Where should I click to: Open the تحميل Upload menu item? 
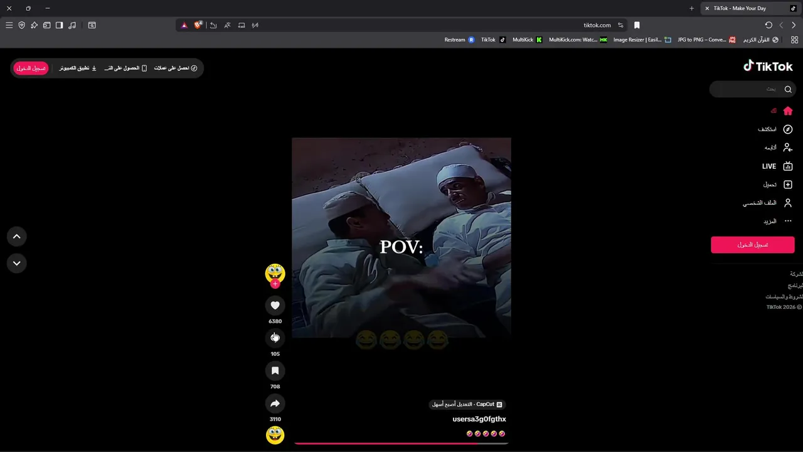pyautogui.click(x=777, y=185)
